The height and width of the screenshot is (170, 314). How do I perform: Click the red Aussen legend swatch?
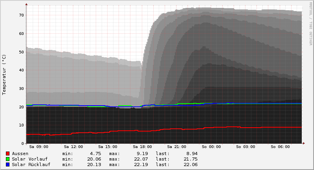(7, 154)
